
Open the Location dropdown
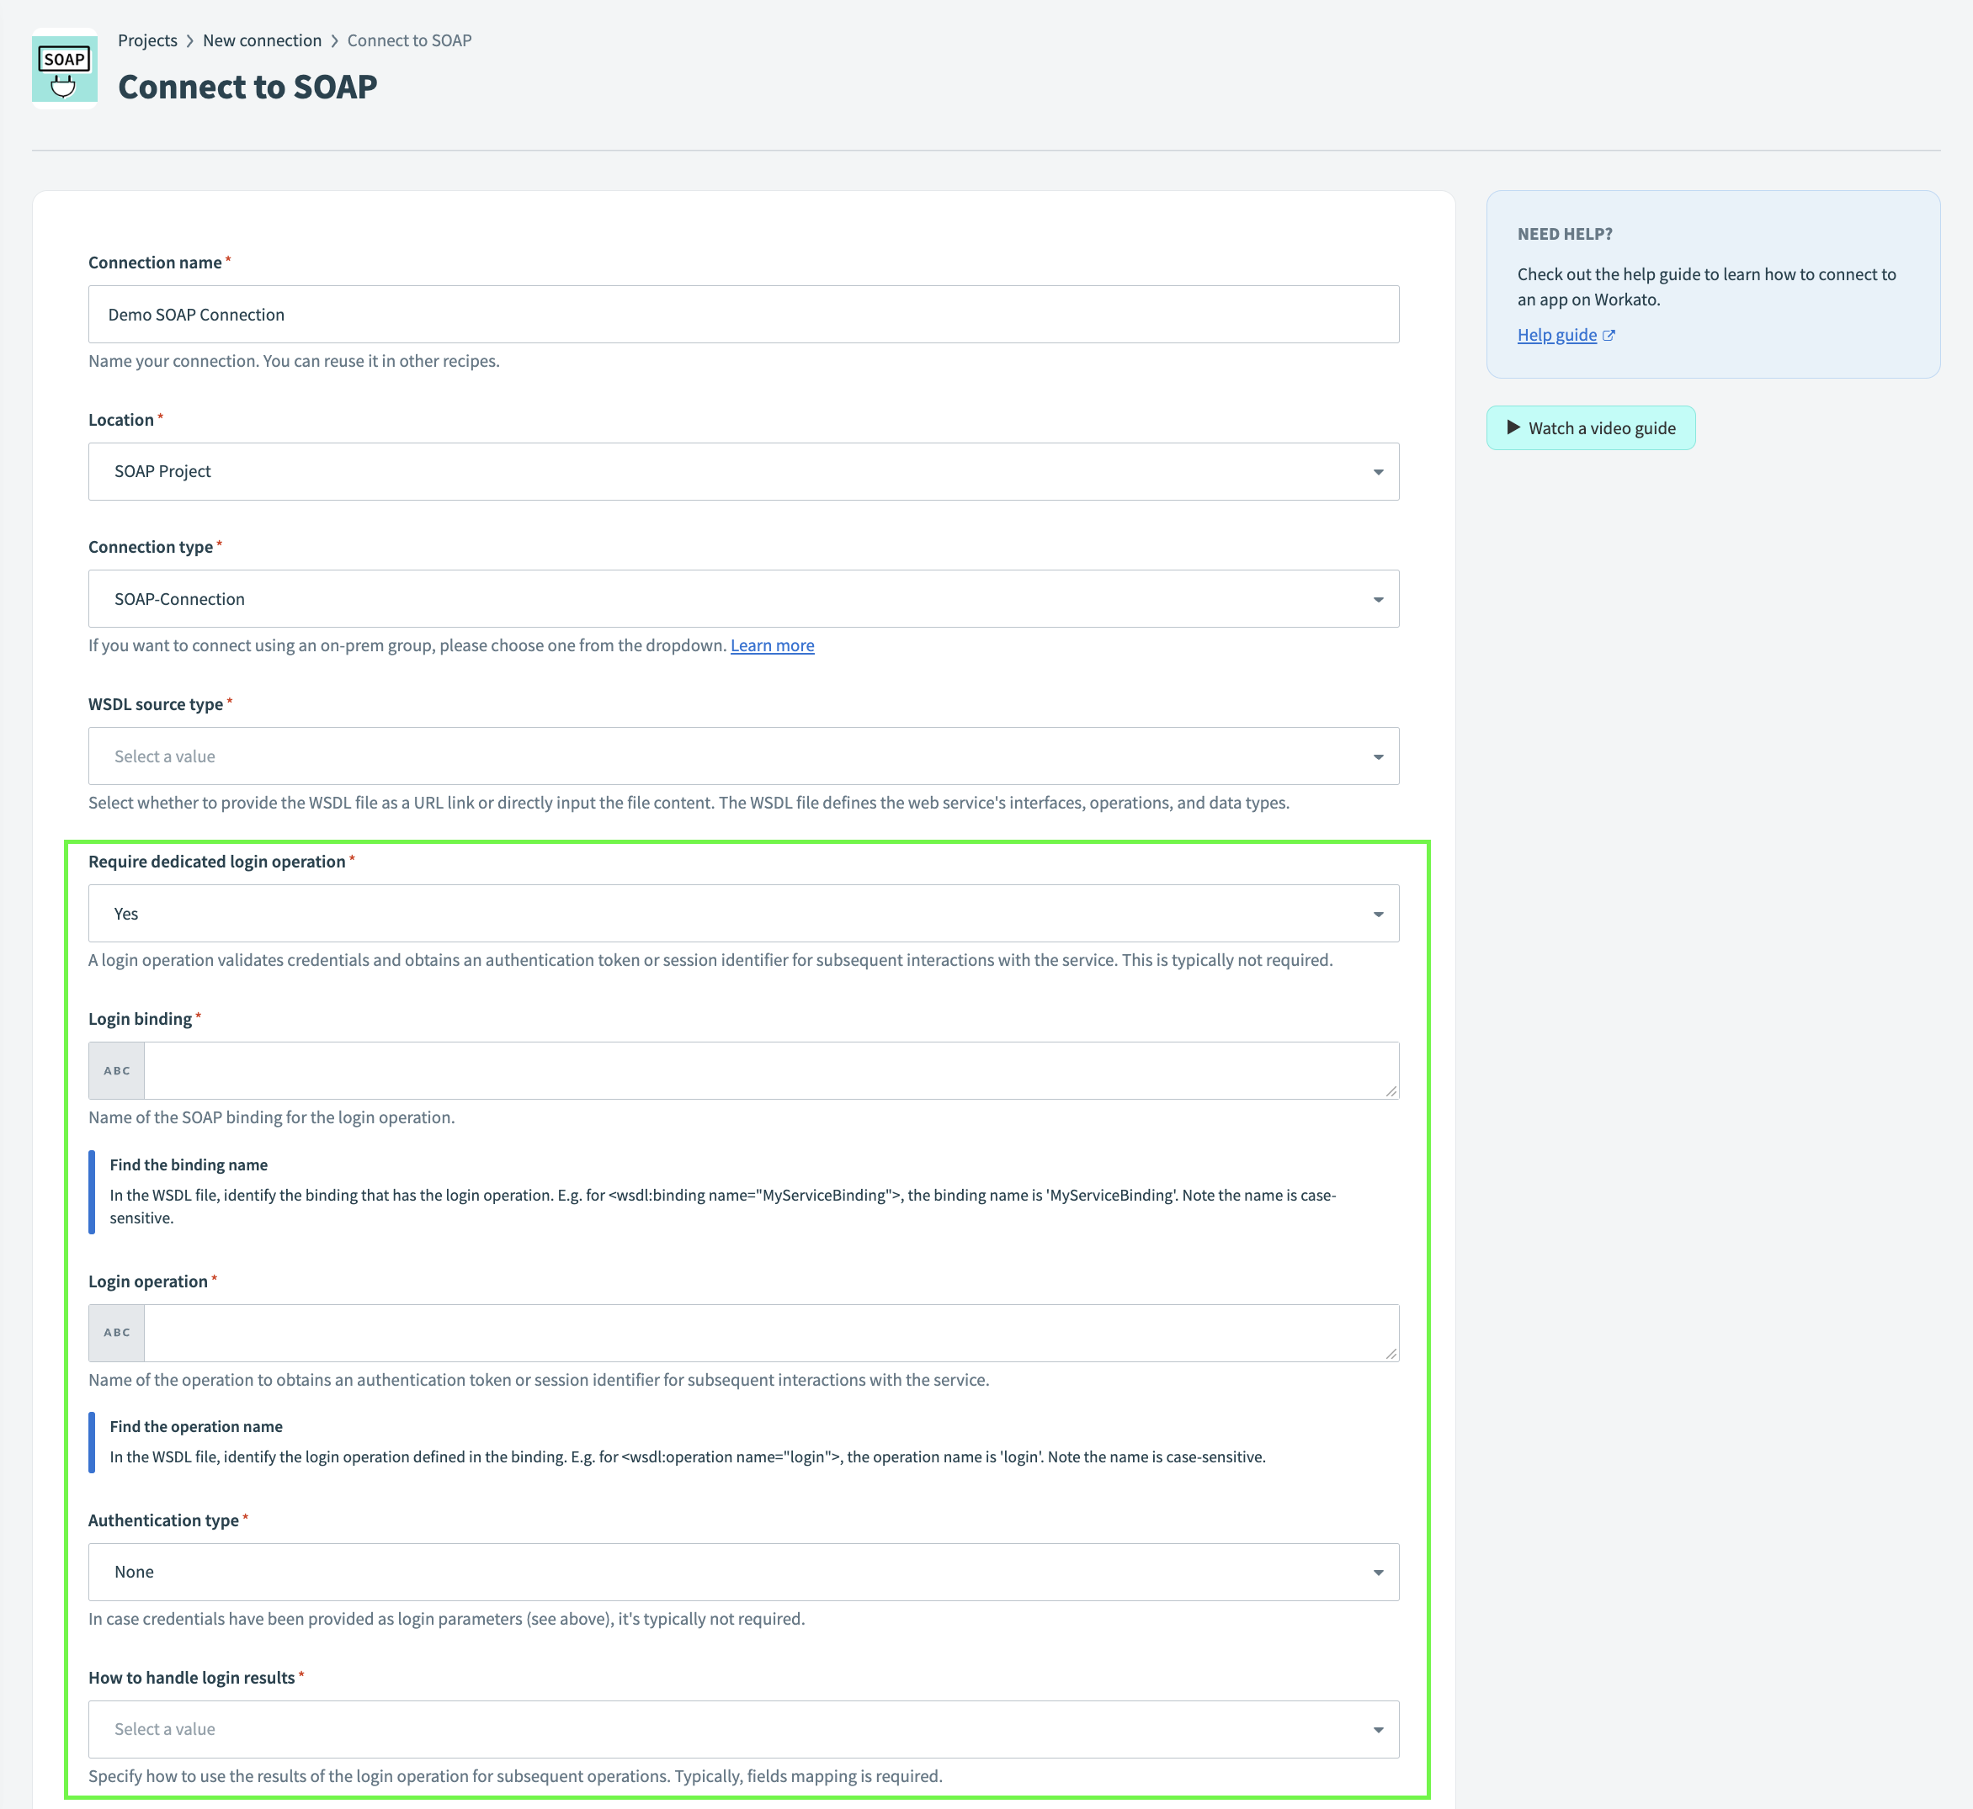743,472
